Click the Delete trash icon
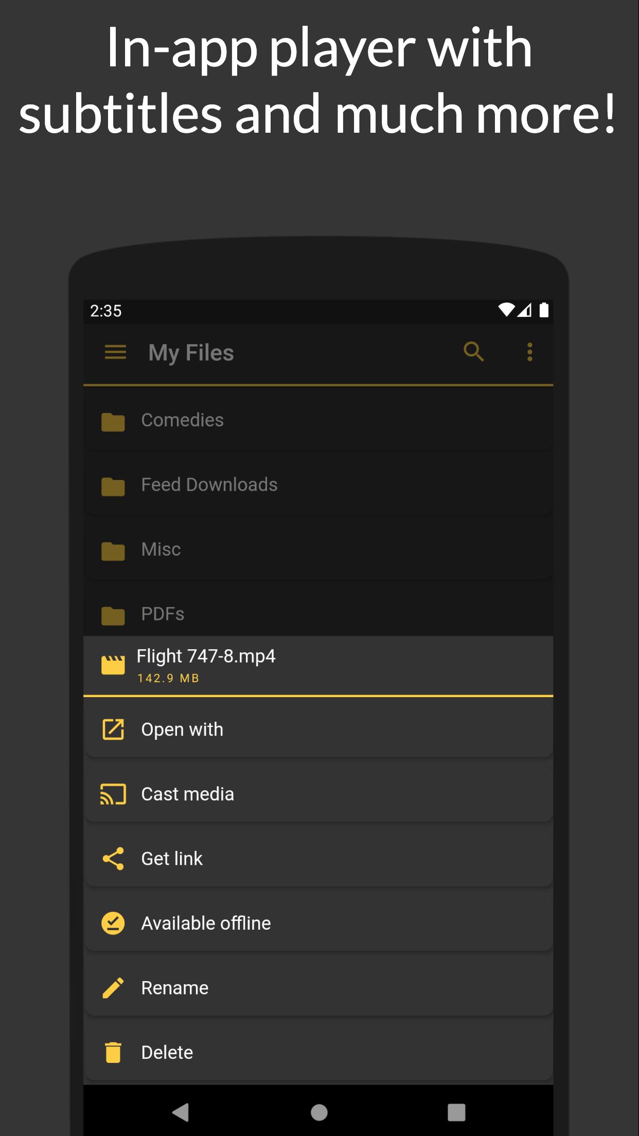Image resolution: width=639 pixels, height=1136 pixels. pyautogui.click(x=113, y=1052)
